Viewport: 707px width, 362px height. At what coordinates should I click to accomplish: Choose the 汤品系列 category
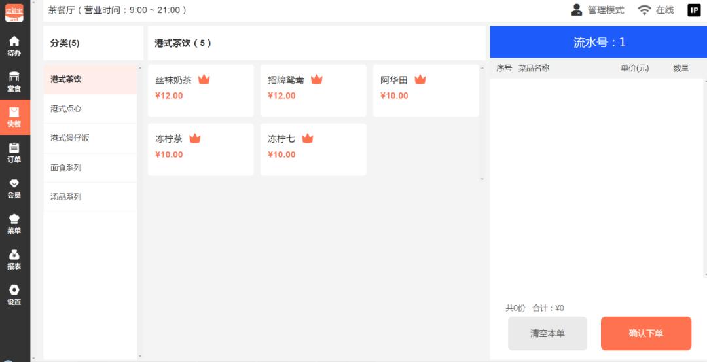coord(90,196)
